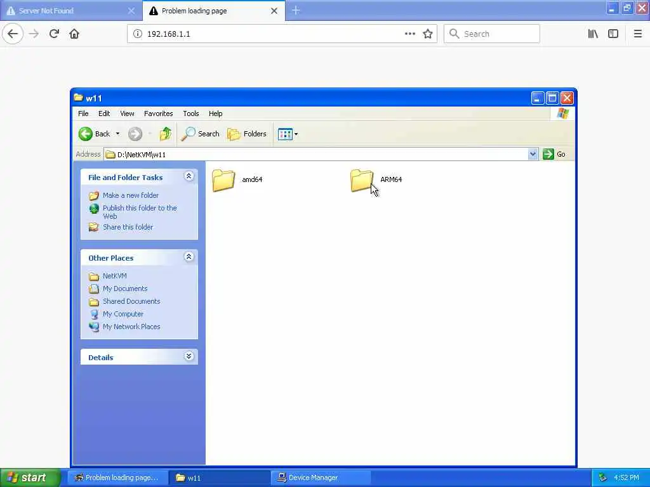Select the Problem loading page tab

214,10
